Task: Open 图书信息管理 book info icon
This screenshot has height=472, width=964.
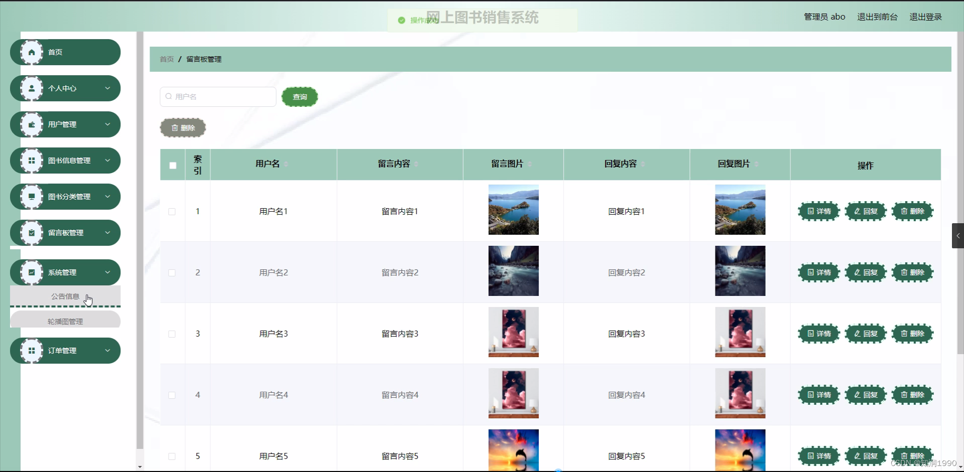Action: [32, 160]
